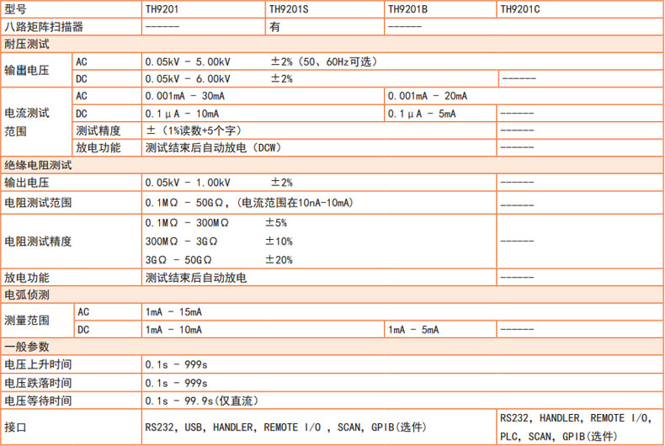Select the 电弧侦测 section header
Viewport: 665px width, 446px height.
point(27,295)
